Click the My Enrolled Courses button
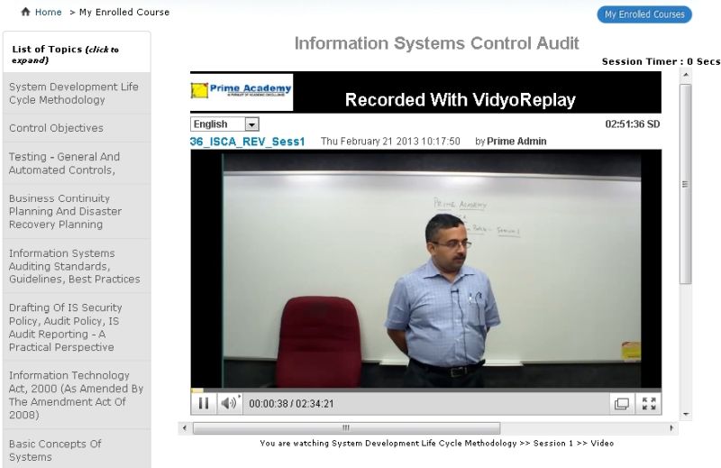The width and height of the screenshot is (721, 468). pyautogui.click(x=643, y=14)
